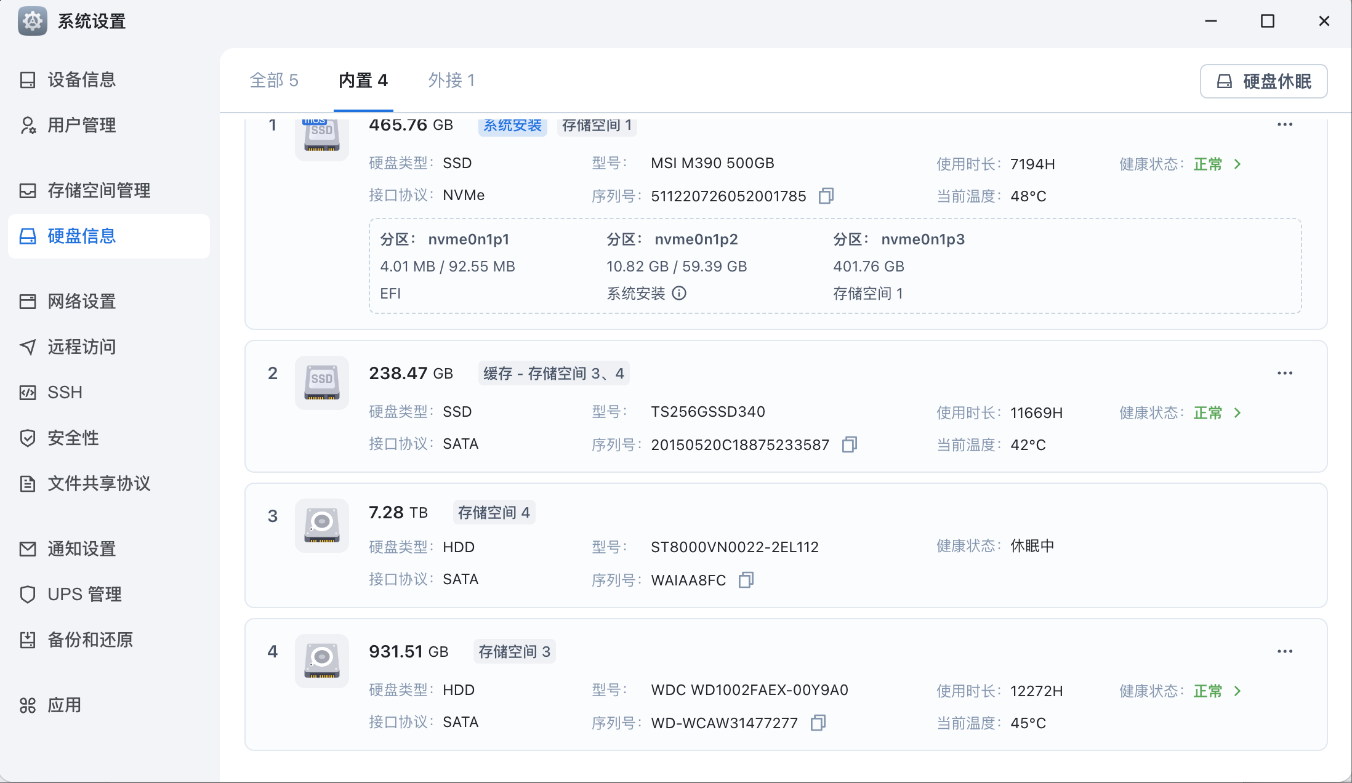
Task: Open more options for disk 1
Action: [1284, 125]
